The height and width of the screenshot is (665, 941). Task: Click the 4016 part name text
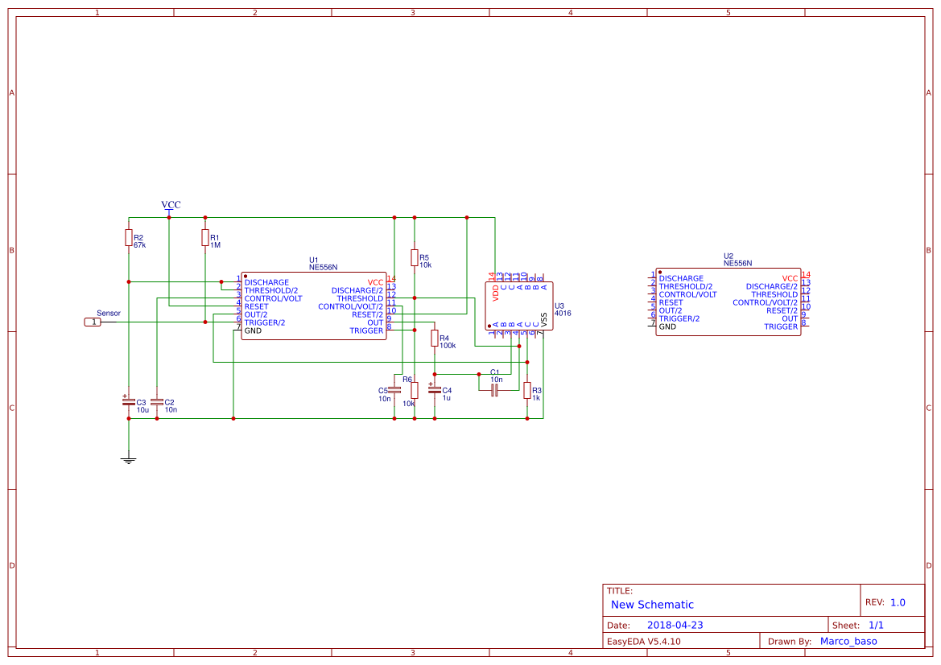563,313
